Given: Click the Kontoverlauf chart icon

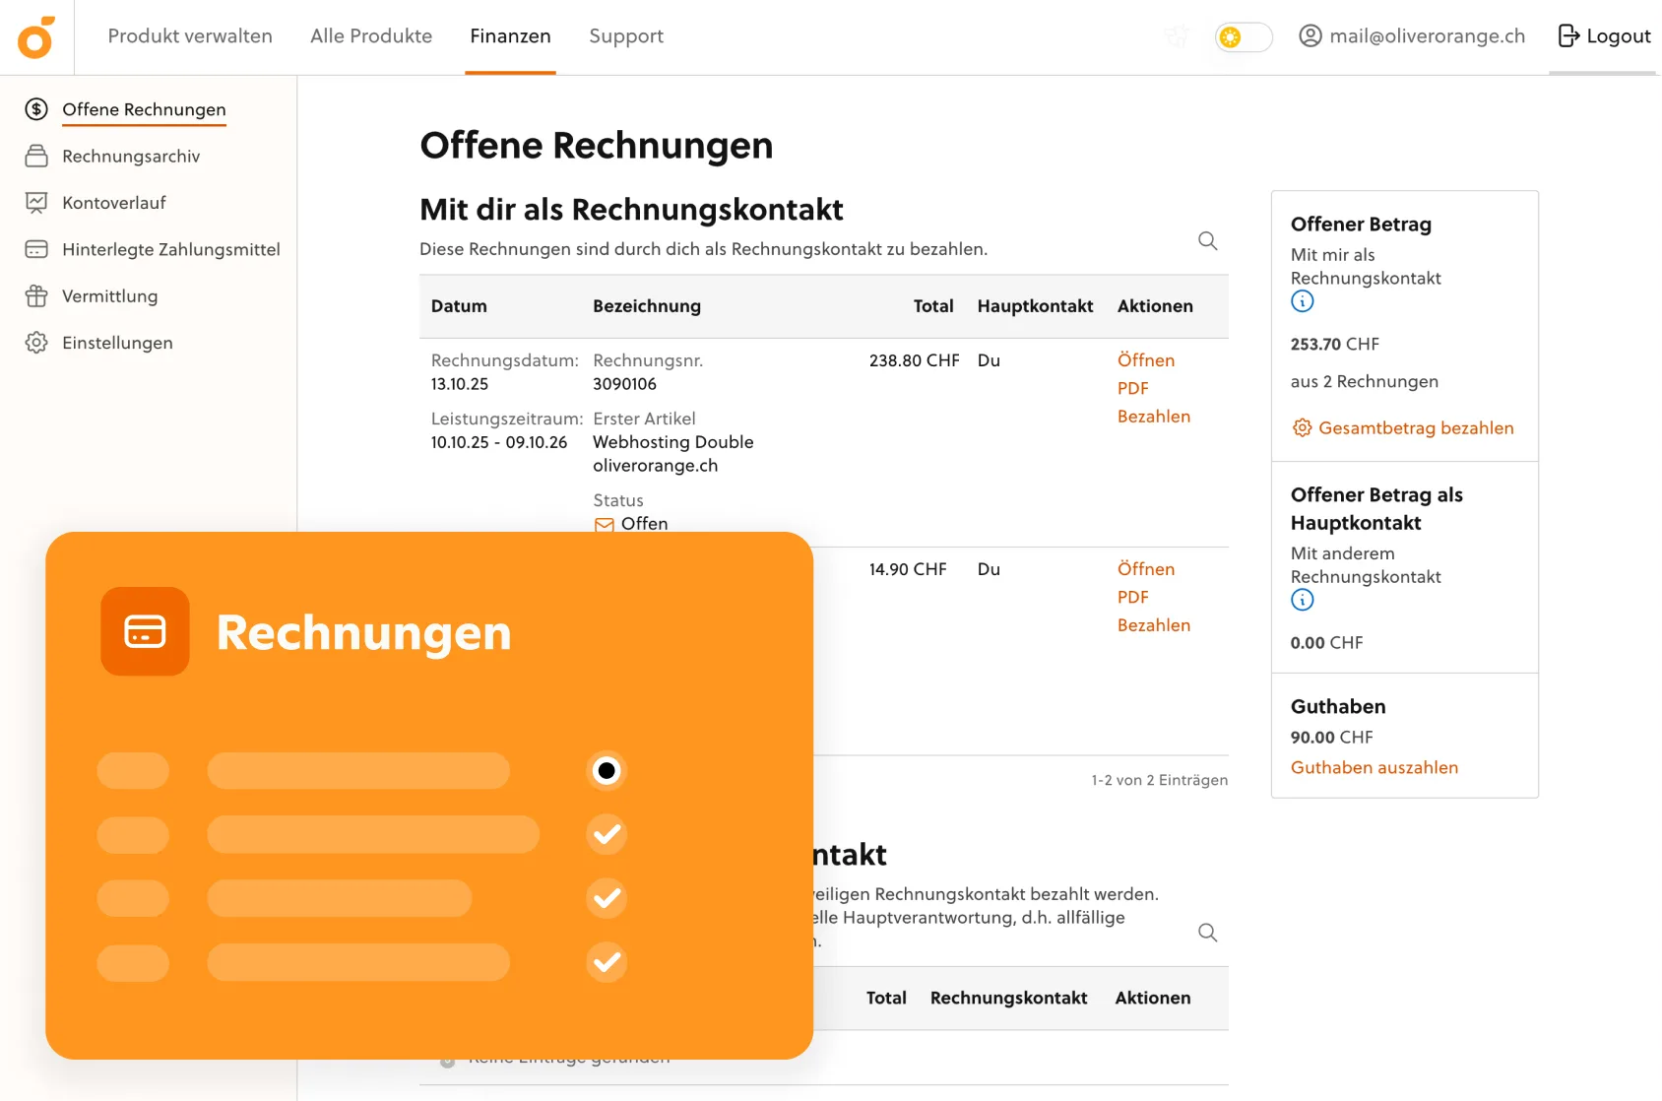Looking at the screenshot, I should click(x=36, y=203).
